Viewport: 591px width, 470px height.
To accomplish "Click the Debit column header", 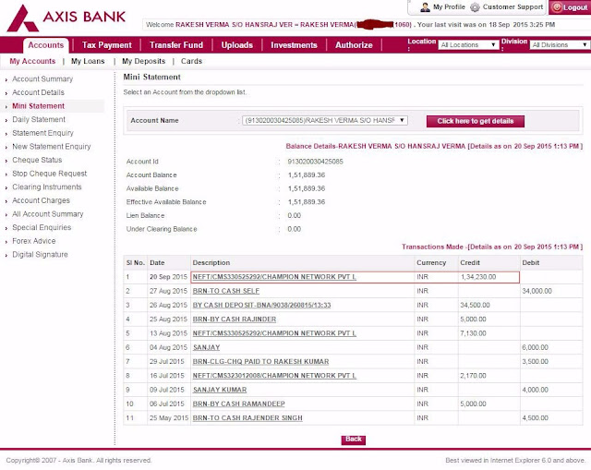I will click(531, 263).
